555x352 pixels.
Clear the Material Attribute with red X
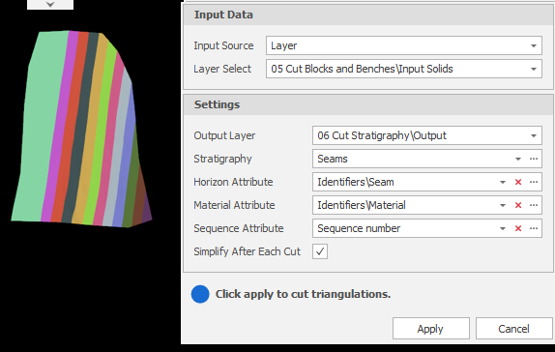tap(518, 205)
